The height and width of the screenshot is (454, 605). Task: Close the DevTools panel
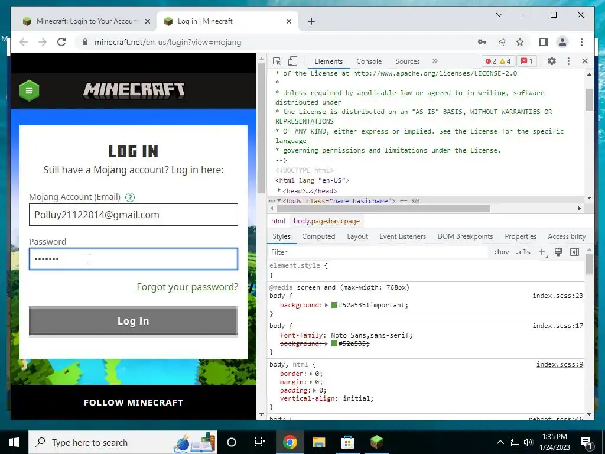click(x=585, y=61)
